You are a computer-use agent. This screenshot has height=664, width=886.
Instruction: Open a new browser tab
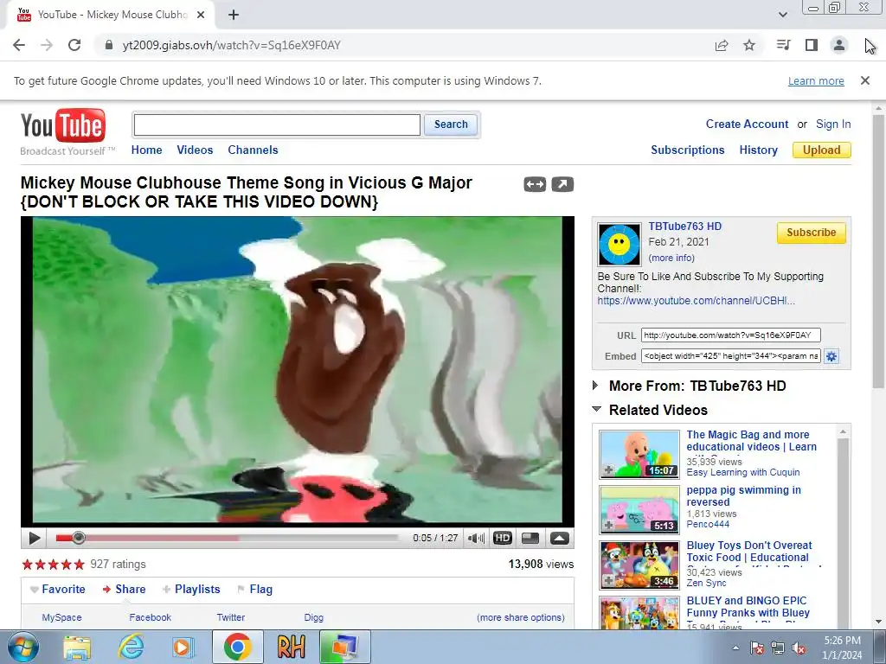(234, 15)
